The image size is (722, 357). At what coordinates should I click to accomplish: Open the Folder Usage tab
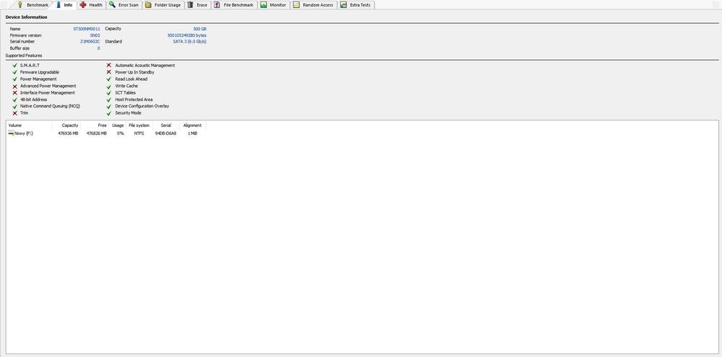pyautogui.click(x=163, y=4)
